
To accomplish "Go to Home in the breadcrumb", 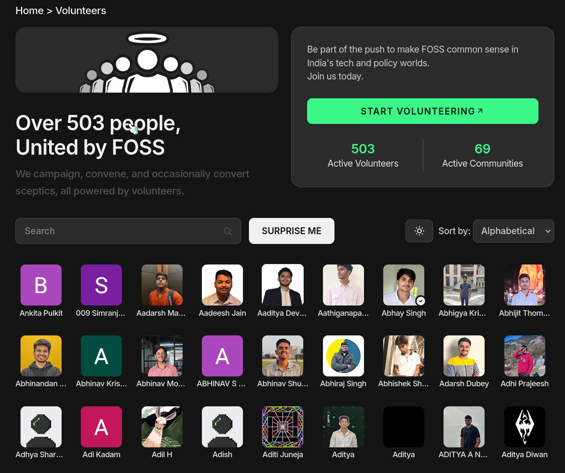I will tap(30, 11).
